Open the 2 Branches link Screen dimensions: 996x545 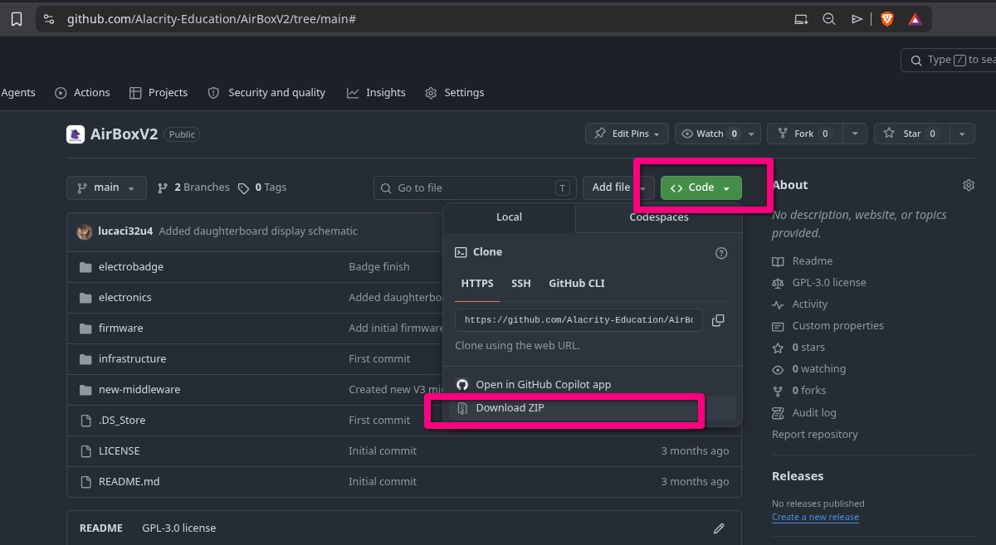(x=193, y=188)
